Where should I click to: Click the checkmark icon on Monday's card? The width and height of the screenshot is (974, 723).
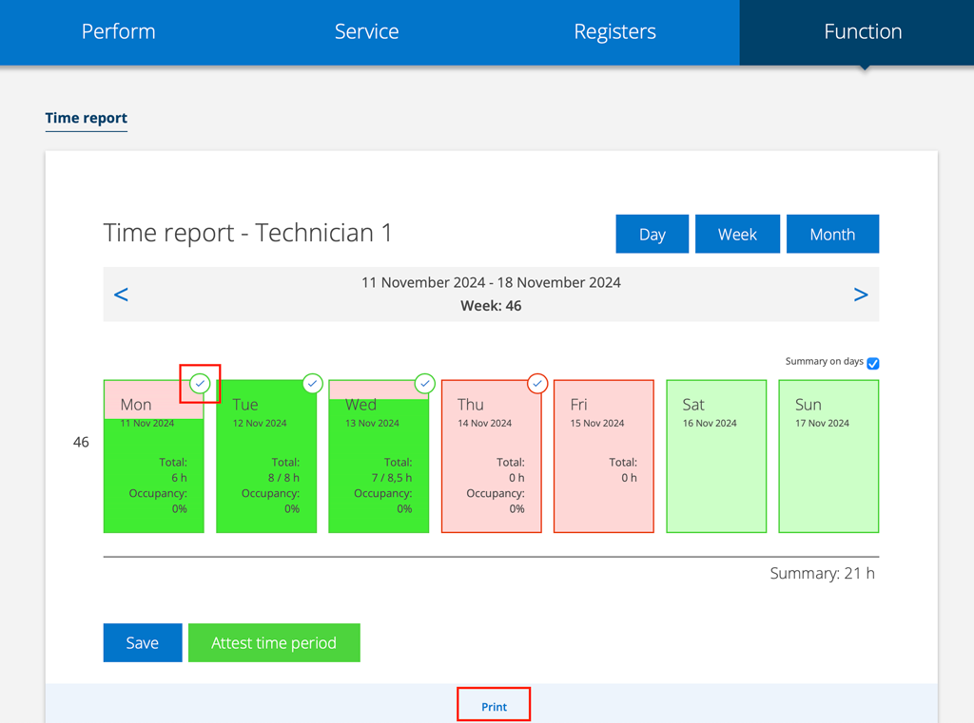tap(200, 384)
